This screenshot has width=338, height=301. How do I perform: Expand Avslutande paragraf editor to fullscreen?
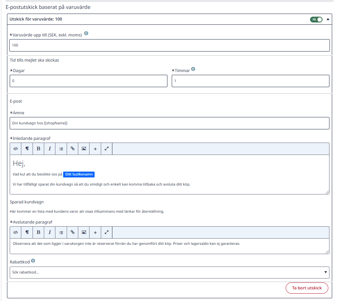107,232
